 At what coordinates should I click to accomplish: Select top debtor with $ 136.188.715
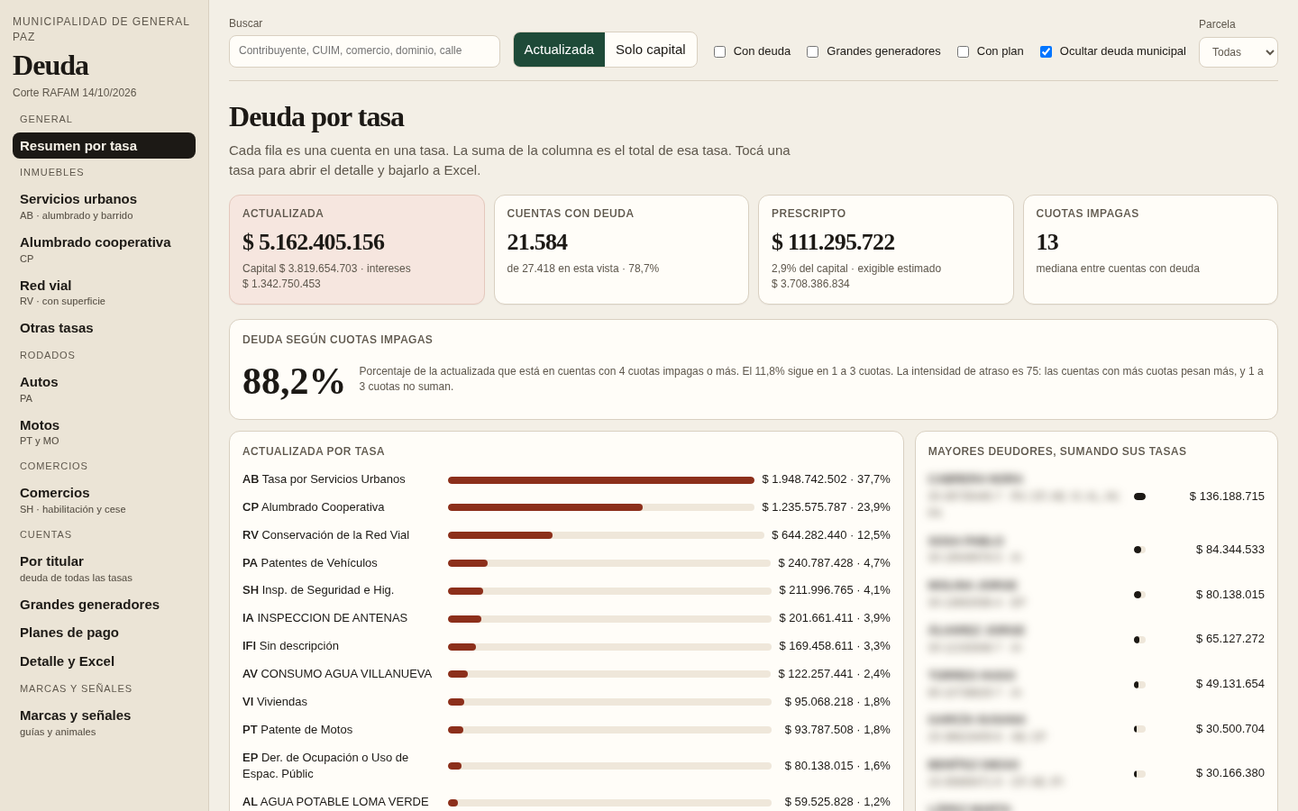1096,497
